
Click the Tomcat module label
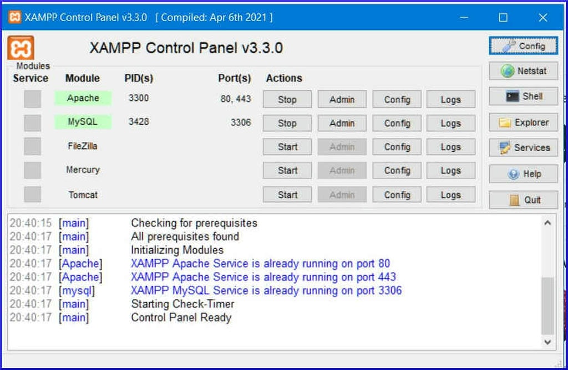pos(83,194)
